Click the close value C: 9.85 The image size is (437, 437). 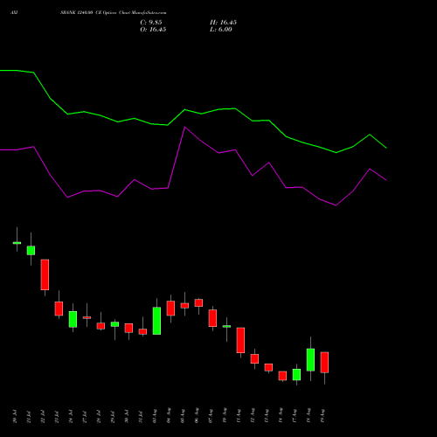[151, 23]
